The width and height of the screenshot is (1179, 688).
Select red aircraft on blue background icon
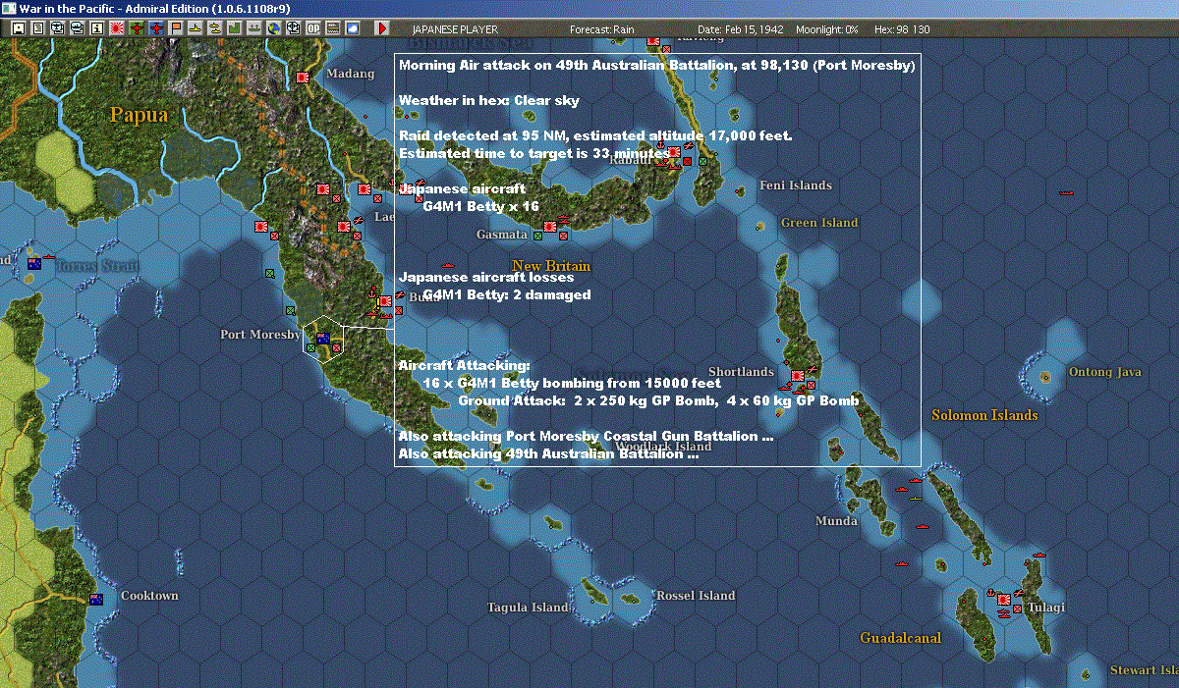[x=156, y=29]
